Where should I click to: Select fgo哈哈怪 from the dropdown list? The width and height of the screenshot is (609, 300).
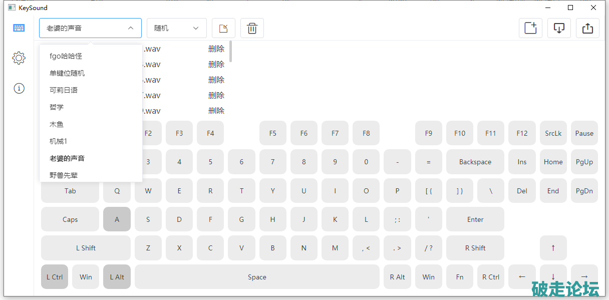[66, 56]
